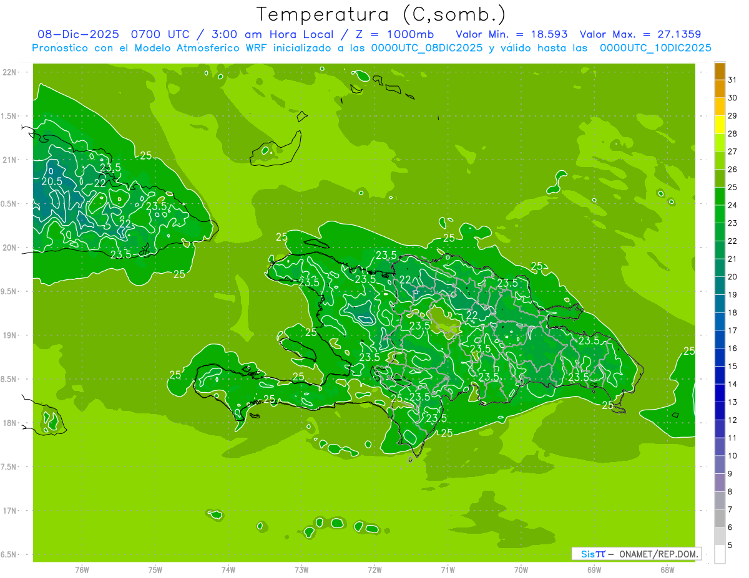Select the Valor Min. = 18.593 text
The height and width of the screenshot is (578, 749).
click(511, 34)
